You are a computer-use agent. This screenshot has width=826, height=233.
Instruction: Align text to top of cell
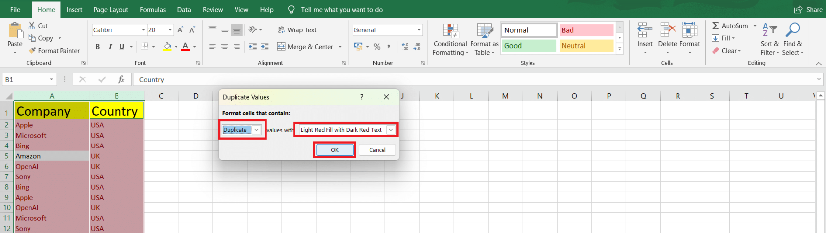coord(212,29)
